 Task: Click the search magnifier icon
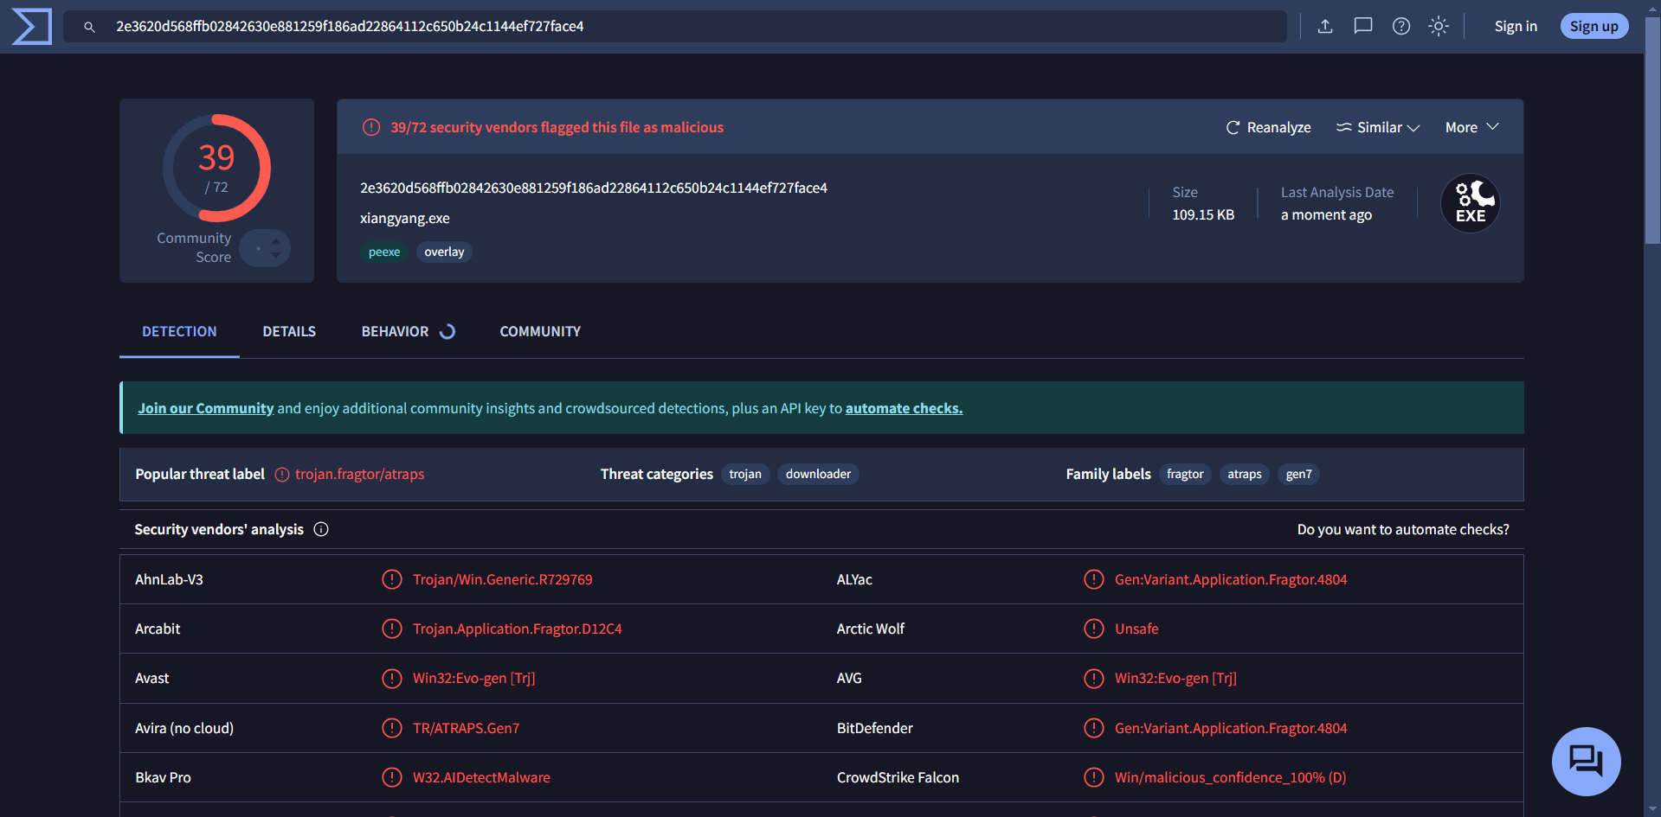[89, 27]
